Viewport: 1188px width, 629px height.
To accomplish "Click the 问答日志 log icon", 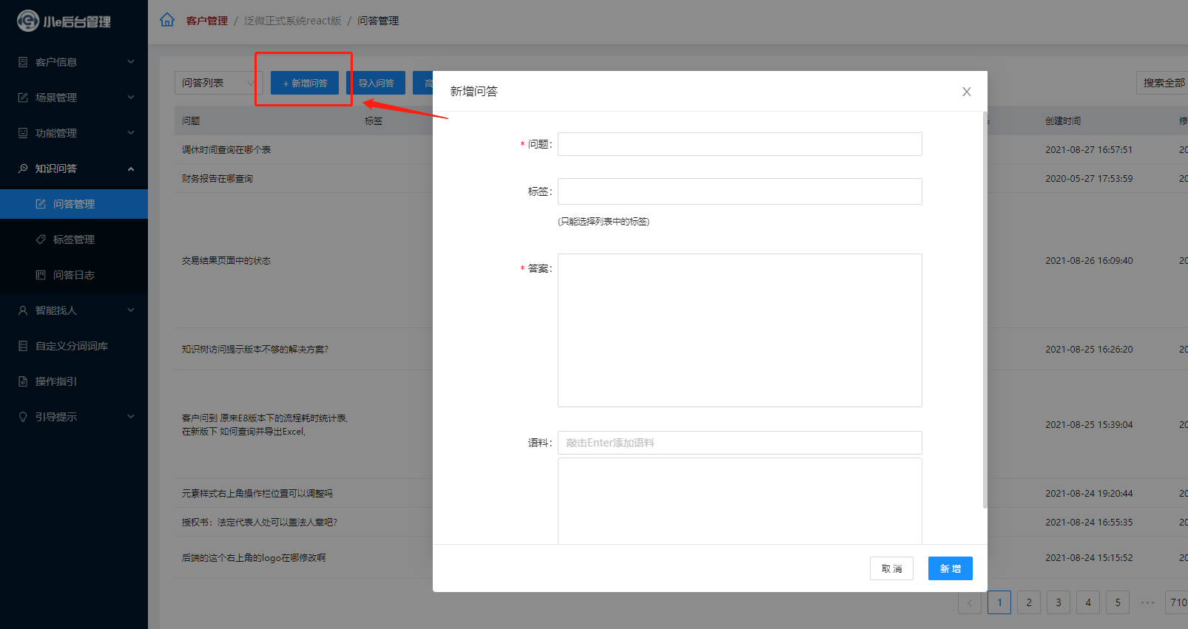I will click(41, 275).
